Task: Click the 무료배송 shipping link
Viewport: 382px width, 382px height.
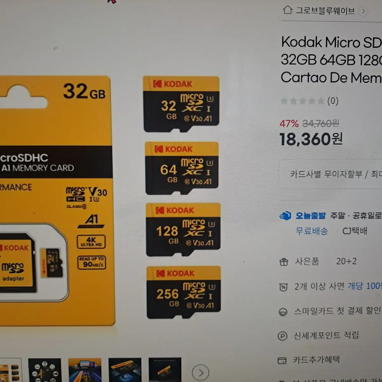Action: [312, 231]
